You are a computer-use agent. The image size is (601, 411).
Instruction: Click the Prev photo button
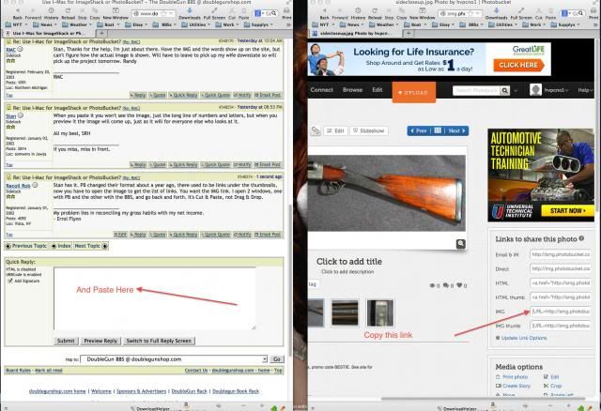point(419,130)
